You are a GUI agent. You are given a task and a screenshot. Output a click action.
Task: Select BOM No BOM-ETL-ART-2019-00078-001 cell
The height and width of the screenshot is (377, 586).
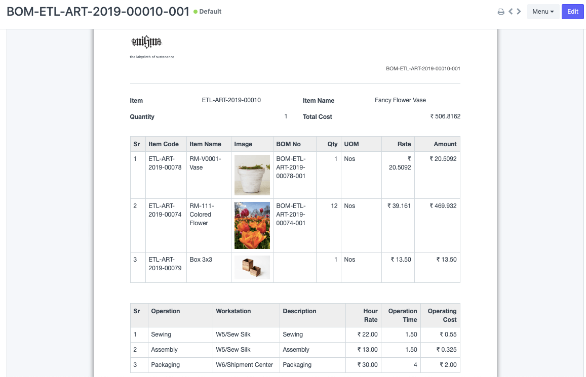click(x=291, y=167)
